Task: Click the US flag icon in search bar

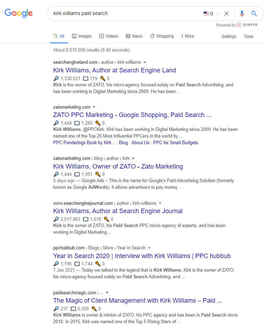Action: tap(206, 13)
